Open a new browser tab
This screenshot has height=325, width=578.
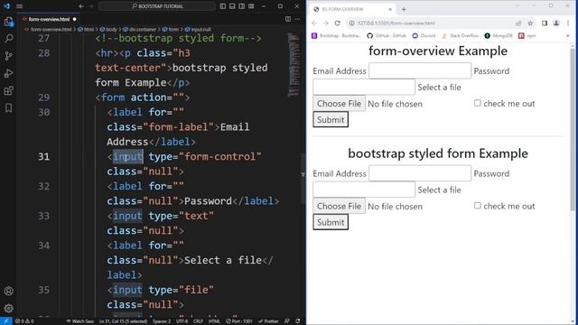404,9
